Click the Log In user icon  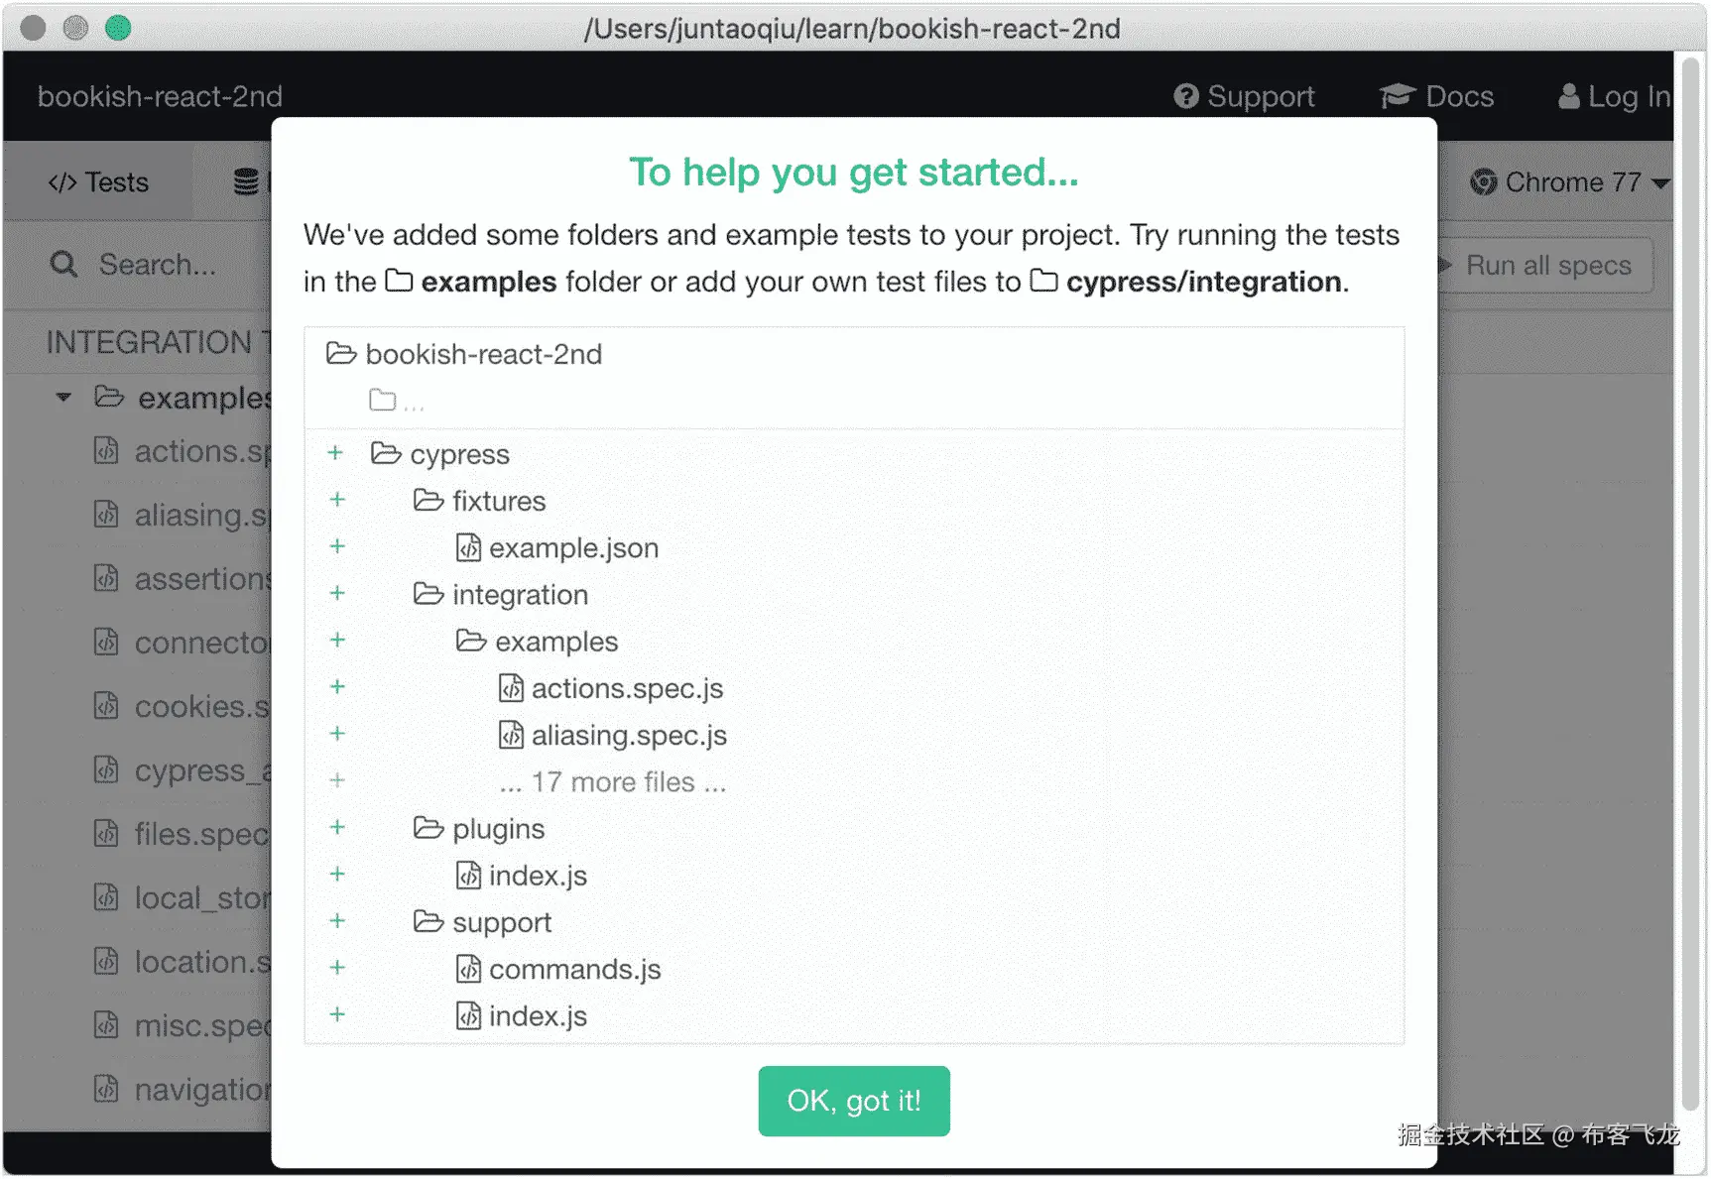pos(1568,96)
